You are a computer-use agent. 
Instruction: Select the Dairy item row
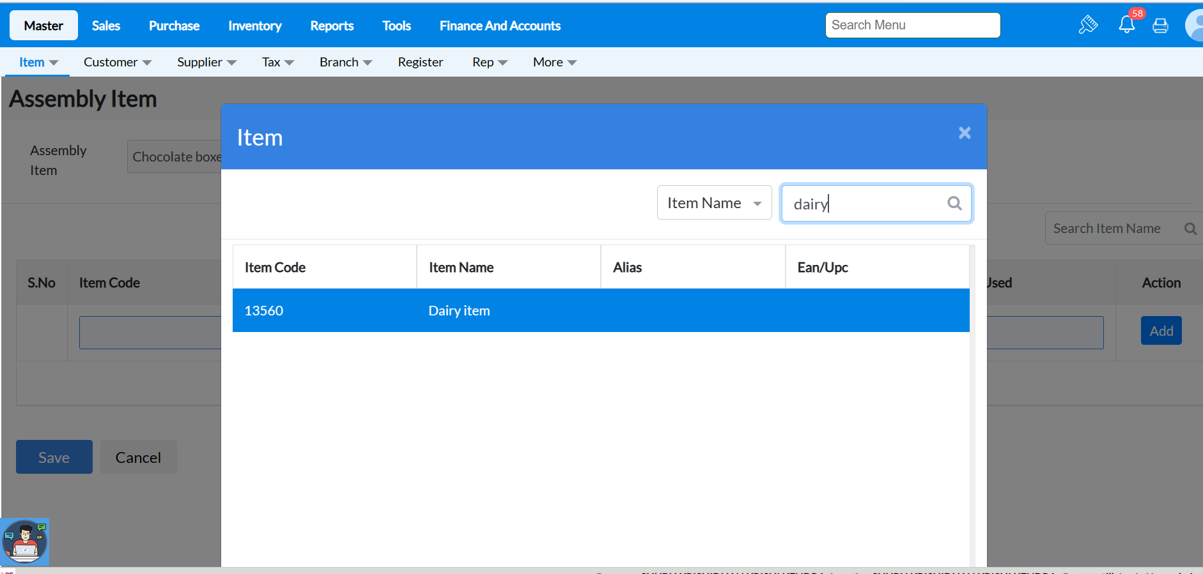tap(601, 310)
